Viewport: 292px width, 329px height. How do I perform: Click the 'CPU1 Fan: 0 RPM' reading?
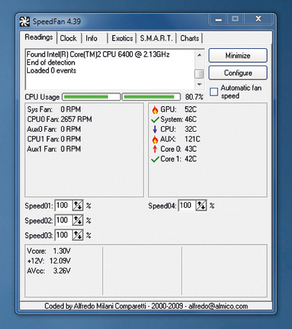[x=54, y=139]
